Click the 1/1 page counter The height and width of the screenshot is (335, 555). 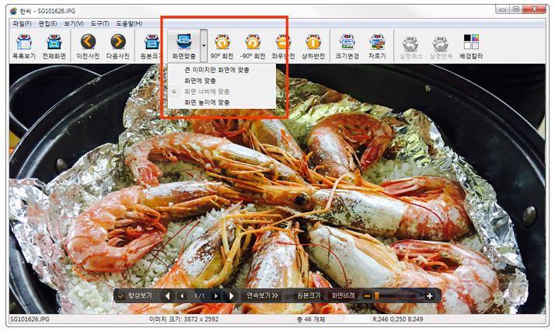(199, 295)
